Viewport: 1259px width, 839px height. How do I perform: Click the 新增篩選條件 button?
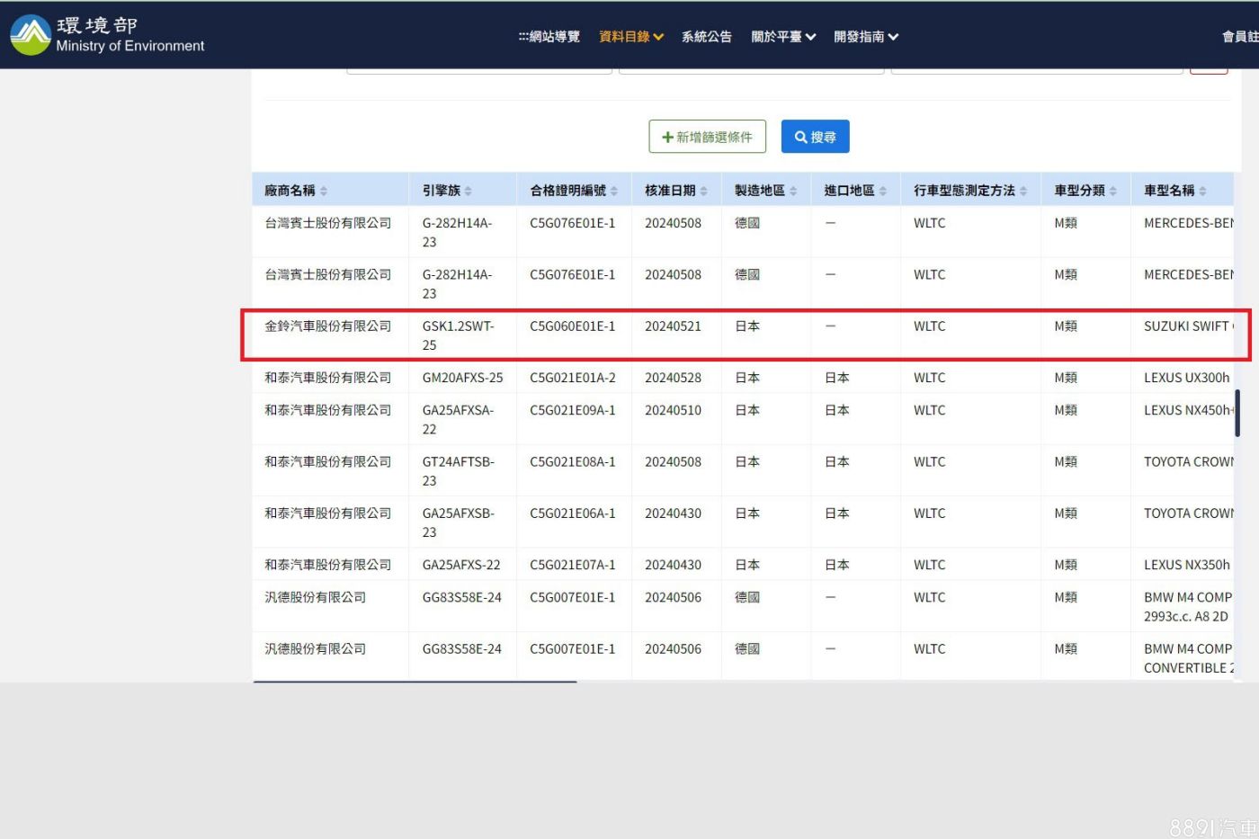(707, 137)
